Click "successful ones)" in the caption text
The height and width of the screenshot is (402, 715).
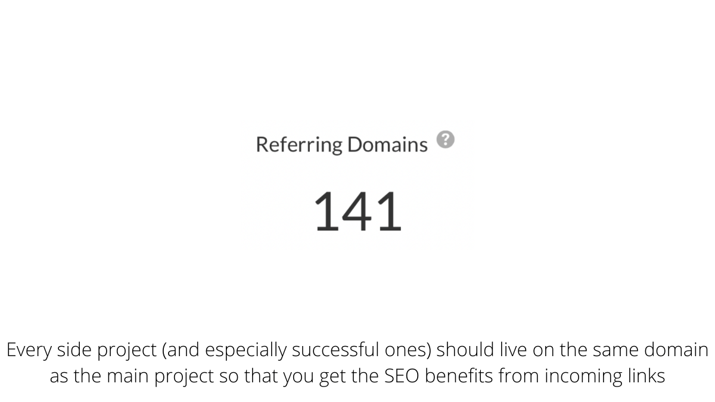(x=362, y=350)
